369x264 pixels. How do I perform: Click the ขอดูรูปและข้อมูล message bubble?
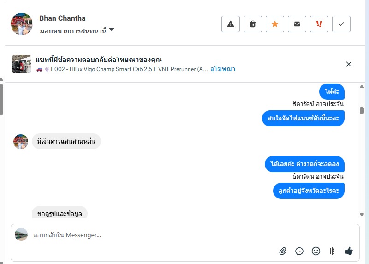(x=60, y=213)
